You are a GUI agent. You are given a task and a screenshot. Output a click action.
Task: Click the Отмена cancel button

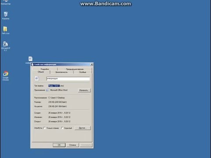pos(73,145)
